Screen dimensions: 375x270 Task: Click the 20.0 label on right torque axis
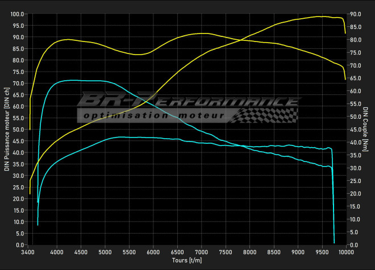point(356,194)
